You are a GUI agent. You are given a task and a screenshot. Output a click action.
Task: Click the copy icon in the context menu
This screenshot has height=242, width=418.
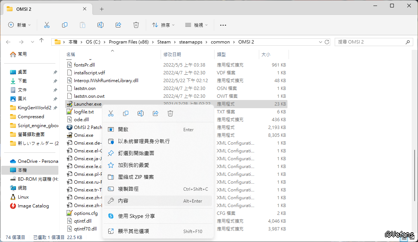click(x=126, y=113)
